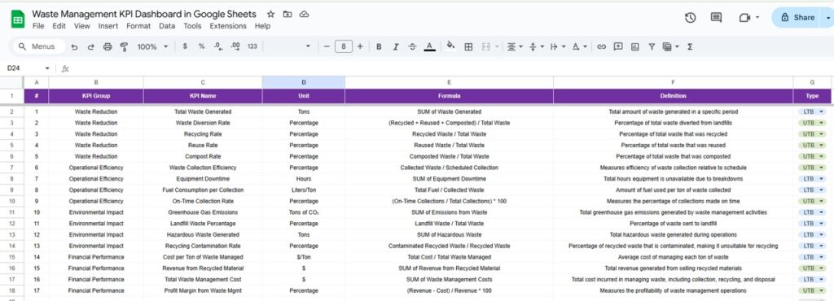The image size is (834, 301).
Task: Increase decimal places
Action: (x=235, y=46)
